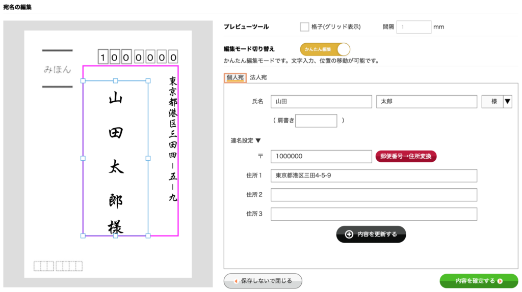Click the bottom-center handle of the name box
This screenshot has width=522, height=292.
[116, 236]
